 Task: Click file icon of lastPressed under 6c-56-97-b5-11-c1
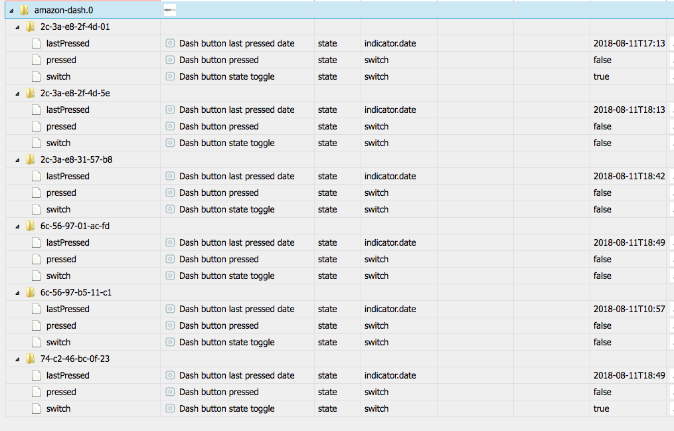(x=36, y=309)
